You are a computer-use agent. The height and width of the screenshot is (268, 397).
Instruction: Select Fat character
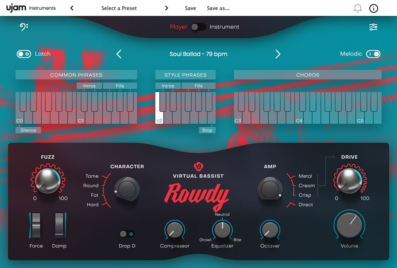94,195
